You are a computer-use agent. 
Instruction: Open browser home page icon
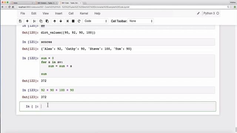pyautogui.click(x=13, y=7)
